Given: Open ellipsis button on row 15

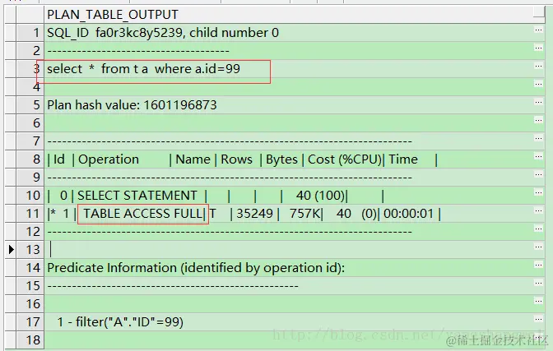Looking at the screenshot, I should 538,283.
